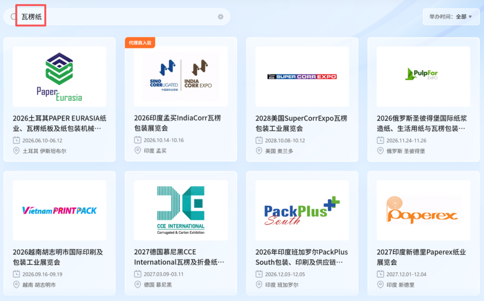The image size is (484, 301).
Task: Click calendar icon beside 2026.09.16-09.19
Action: tap(17, 274)
